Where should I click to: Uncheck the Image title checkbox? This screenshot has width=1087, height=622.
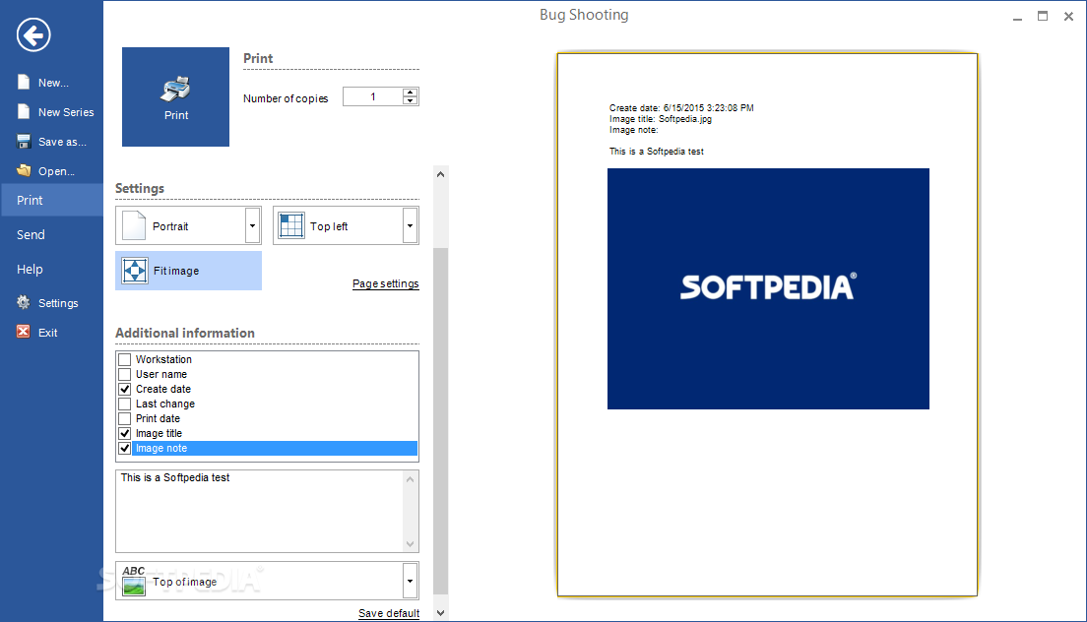tap(125, 434)
